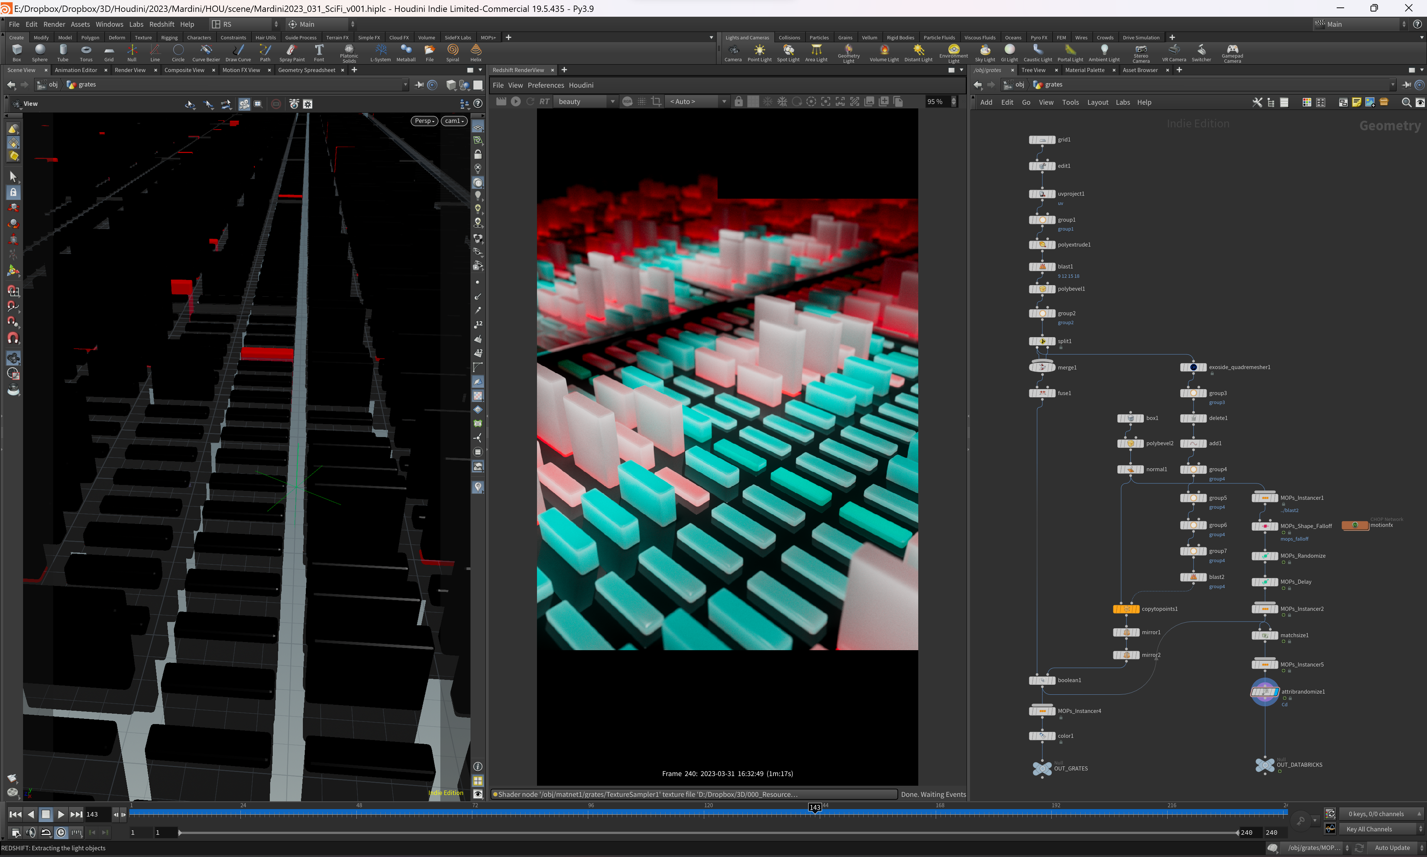Viewport: 1427px width, 857px height.
Task: Toggle the RenderView lock icon
Action: coord(739,101)
